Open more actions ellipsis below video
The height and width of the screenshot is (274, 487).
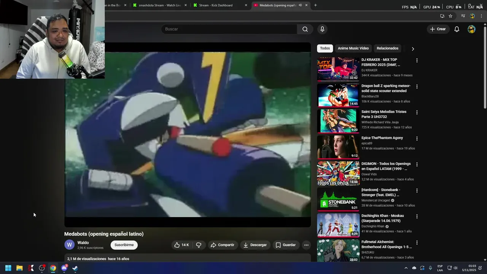tap(306, 245)
